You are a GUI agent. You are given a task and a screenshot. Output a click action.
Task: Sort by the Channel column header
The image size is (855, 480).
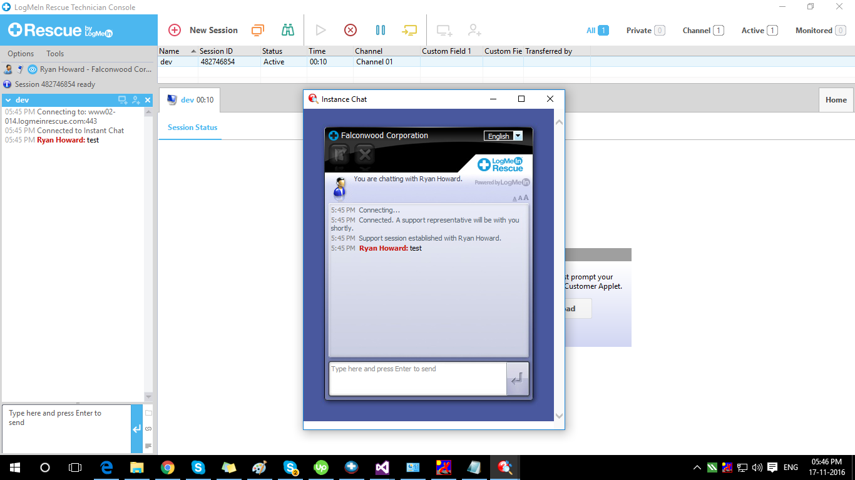coord(387,51)
